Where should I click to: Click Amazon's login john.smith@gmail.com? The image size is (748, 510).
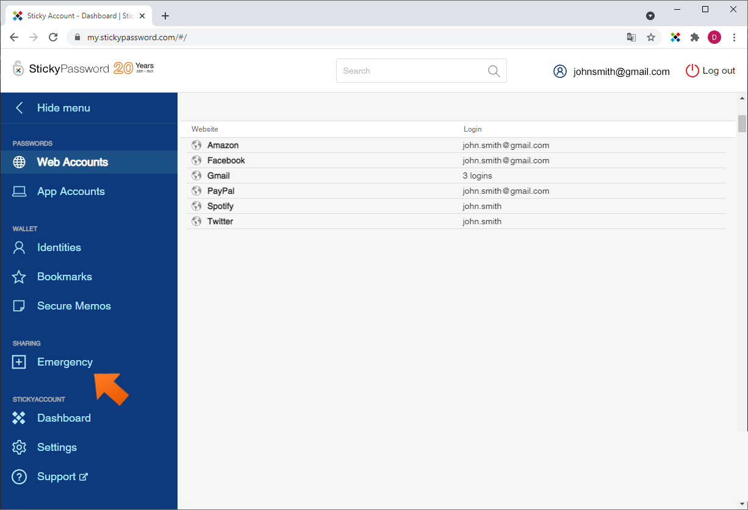click(x=506, y=145)
